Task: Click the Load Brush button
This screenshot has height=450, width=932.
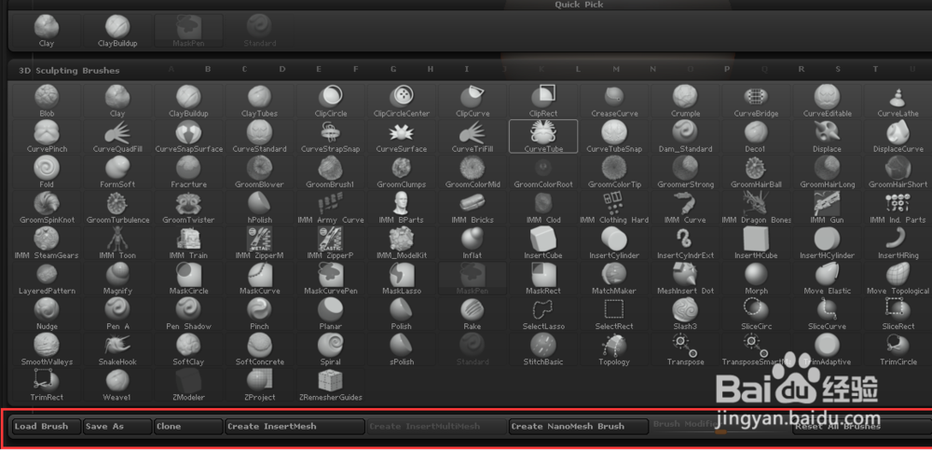Action: click(47, 426)
